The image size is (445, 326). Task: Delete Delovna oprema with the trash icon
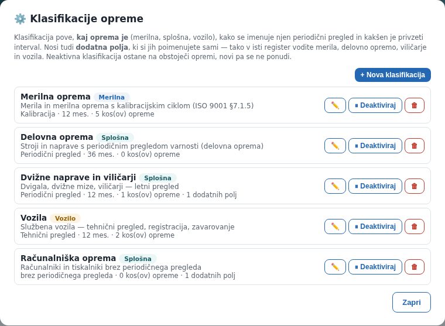[415, 146]
